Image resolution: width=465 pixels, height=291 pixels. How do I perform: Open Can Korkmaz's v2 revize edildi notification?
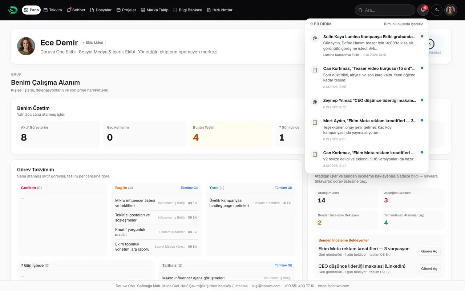click(367, 159)
